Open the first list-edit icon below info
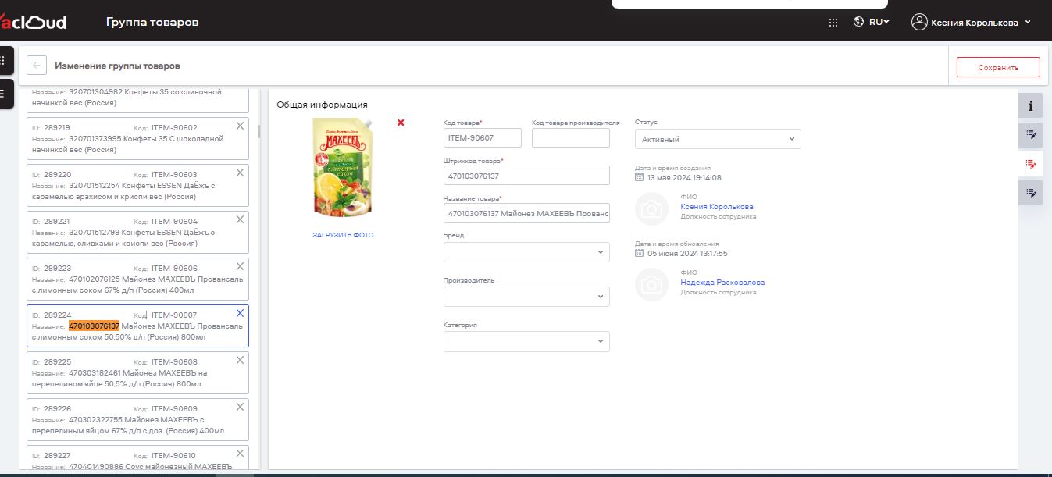Viewport: 1052px width, 477px height. pyautogui.click(x=1031, y=135)
